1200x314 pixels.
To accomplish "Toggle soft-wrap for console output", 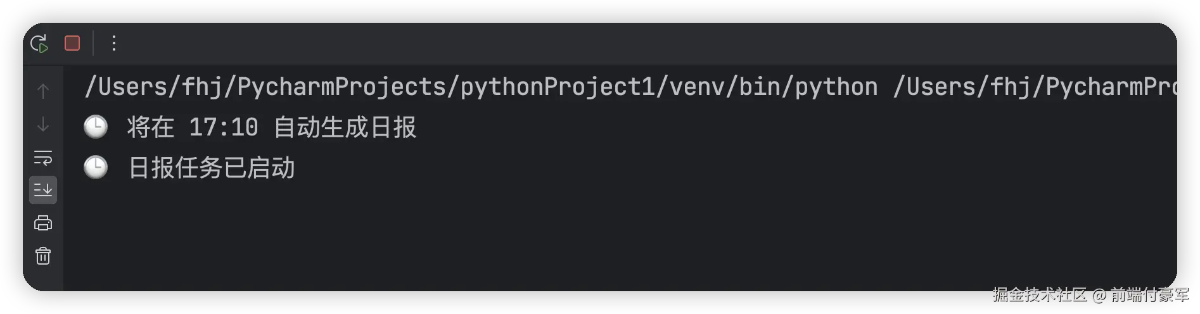I will click(x=43, y=157).
